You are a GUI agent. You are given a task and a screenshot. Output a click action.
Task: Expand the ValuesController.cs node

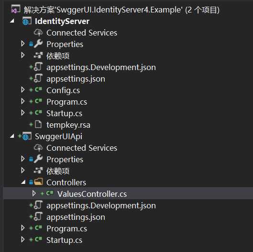pos(34,193)
